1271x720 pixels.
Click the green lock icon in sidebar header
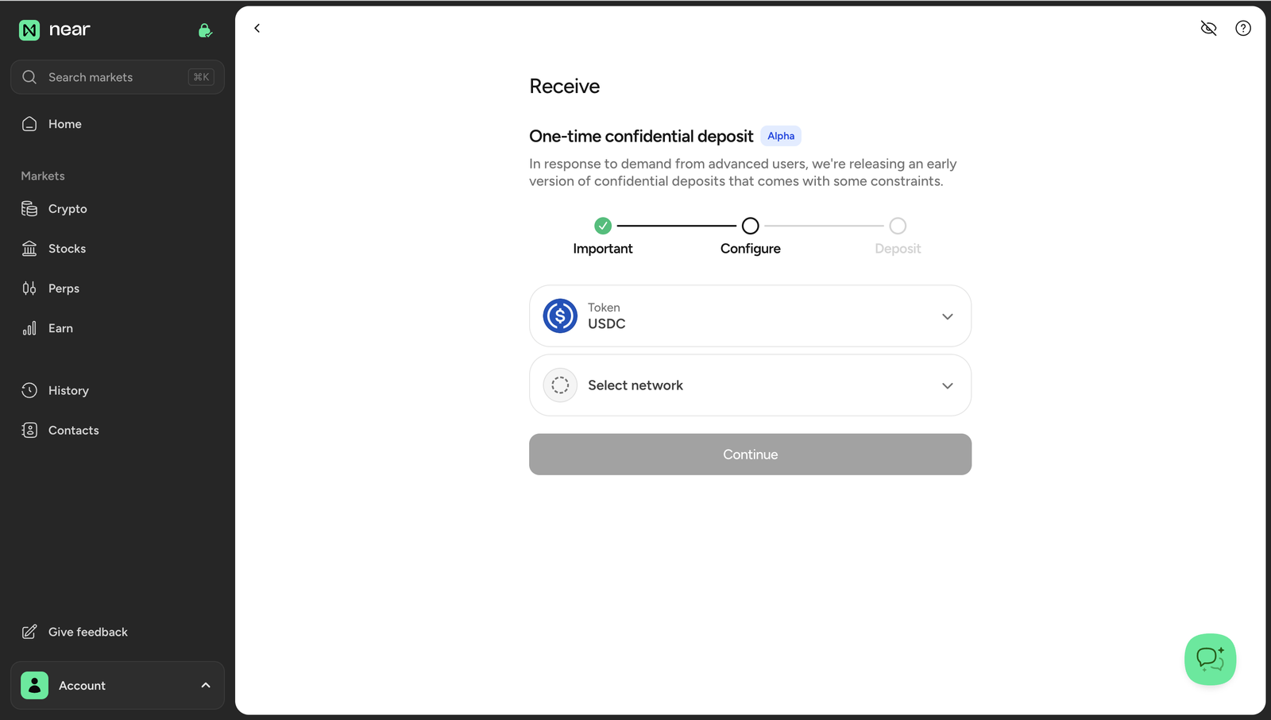point(205,30)
